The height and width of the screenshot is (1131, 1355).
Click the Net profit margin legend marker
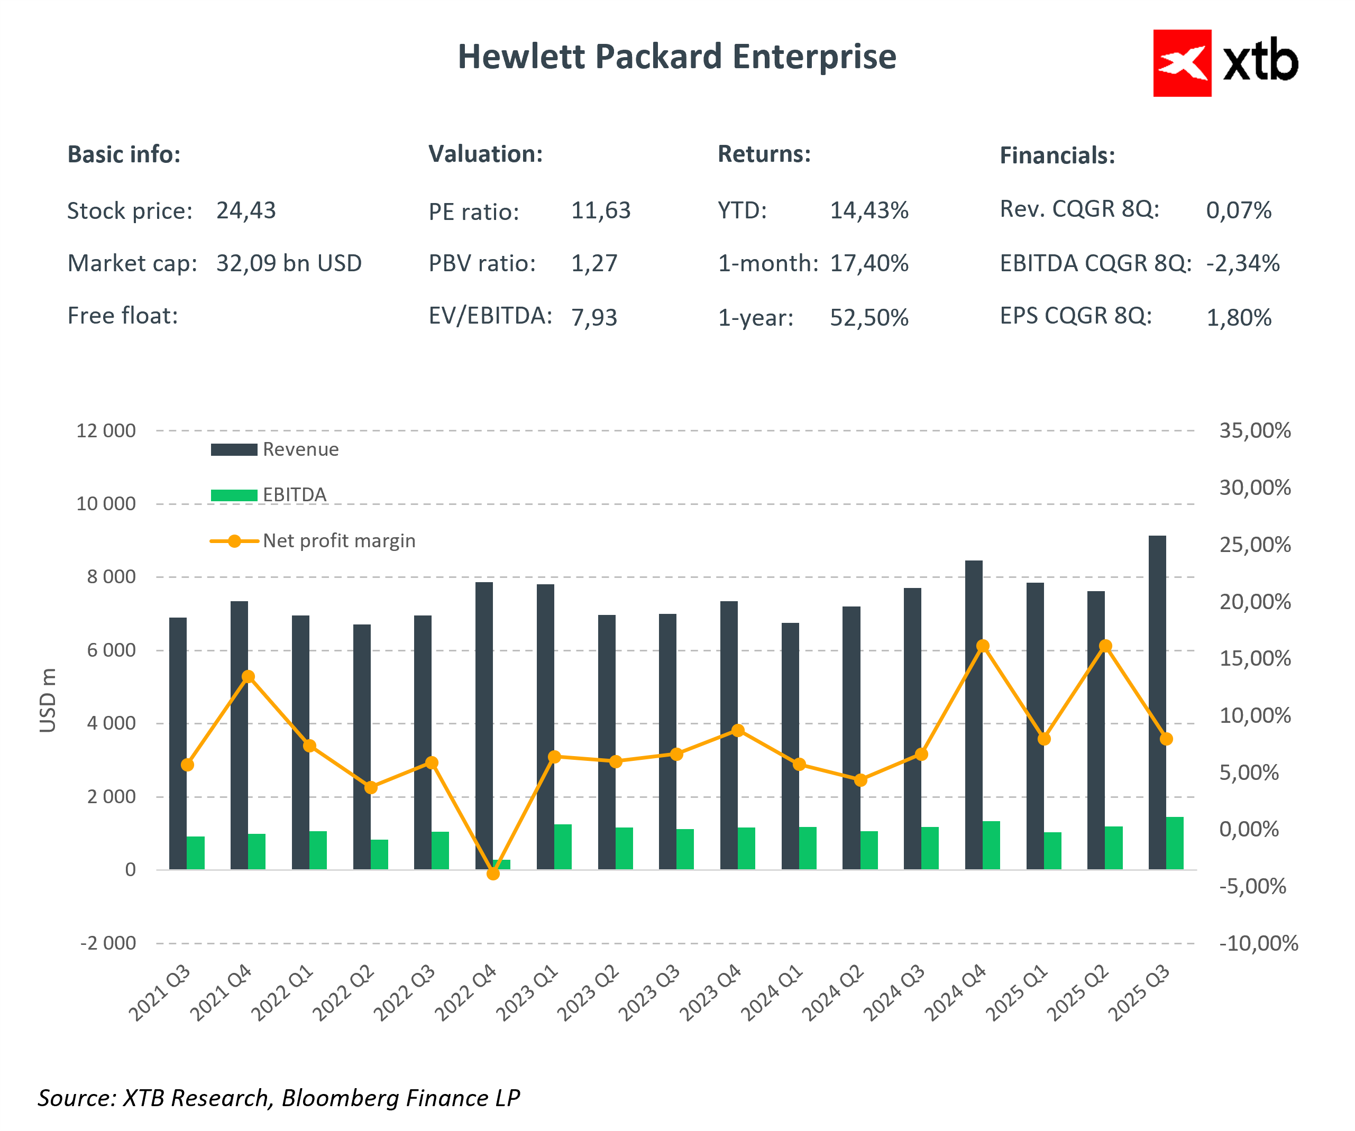pyautogui.click(x=234, y=541)
